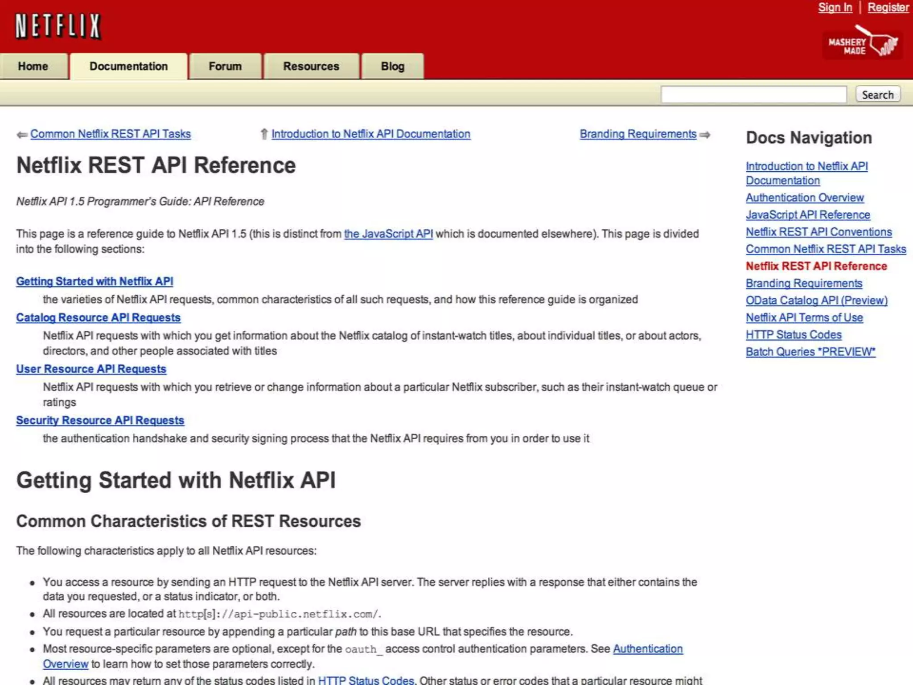
Task: Open the Blog tab
Action: [392, 66]
